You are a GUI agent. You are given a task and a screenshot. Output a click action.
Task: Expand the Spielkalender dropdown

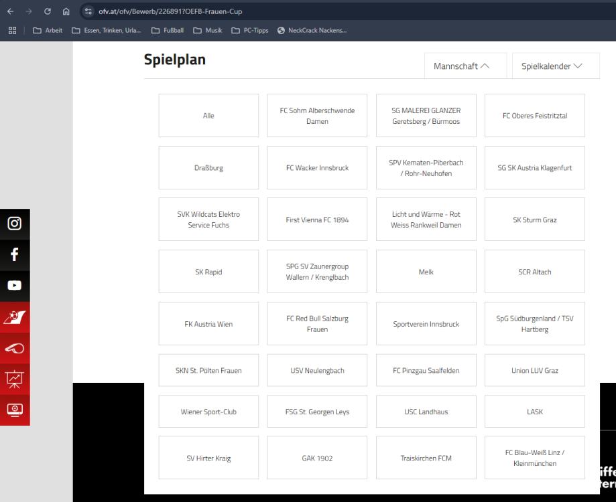tap(555, 66)
